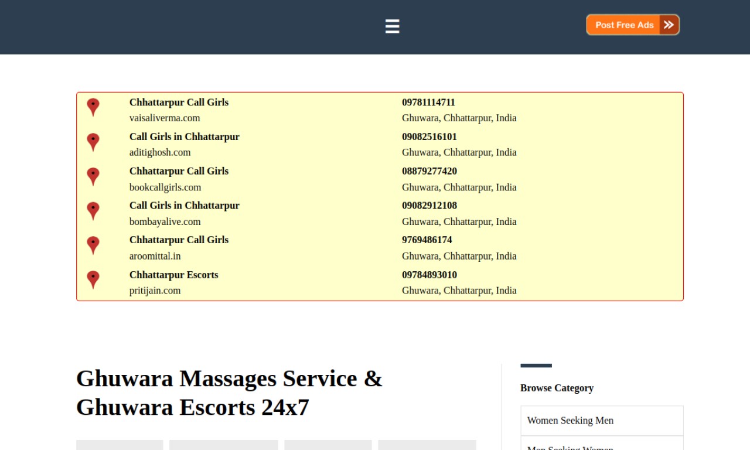Click map pin beside vaisaliverma.com listing

(93, 108)
